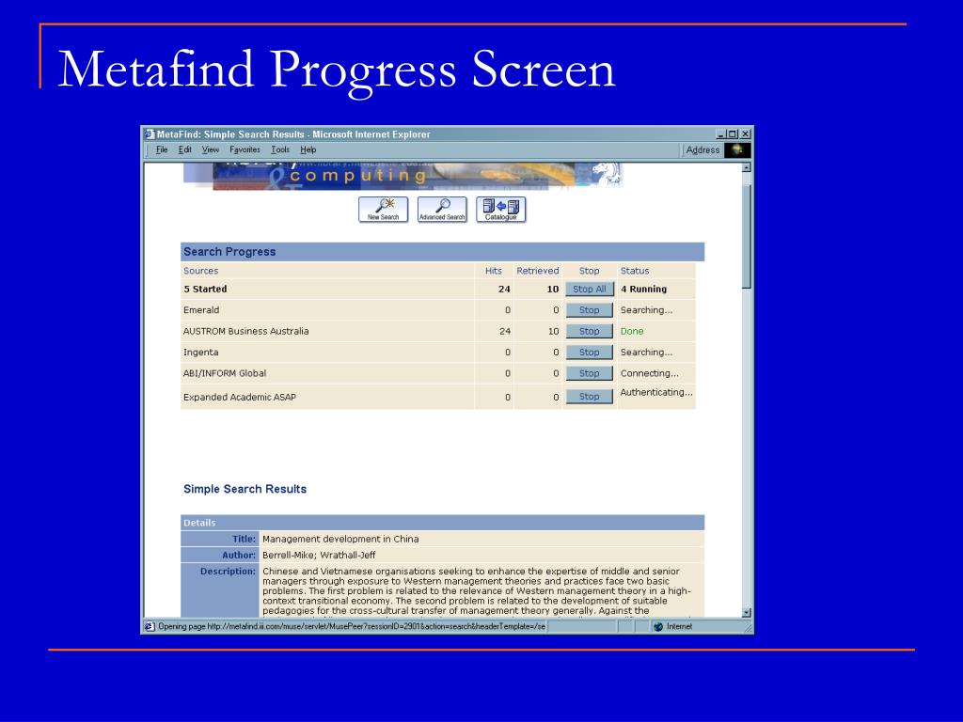Click the Sources column header

tap(201, 271)
